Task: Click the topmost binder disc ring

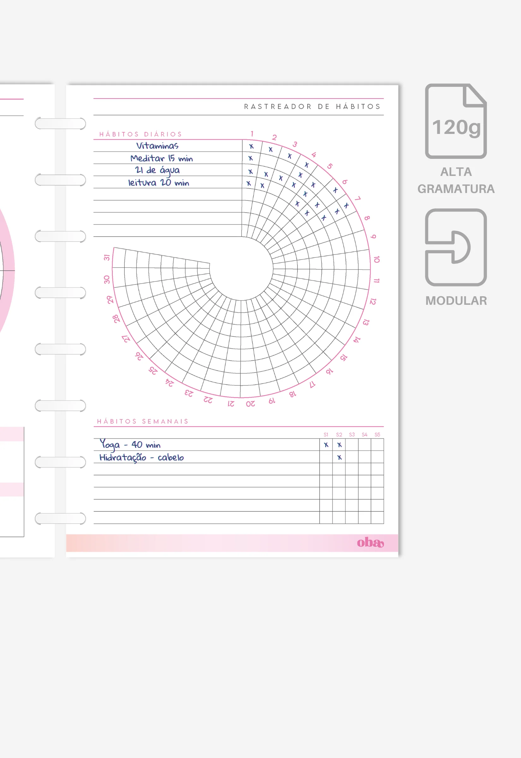Action: [60, 124]
